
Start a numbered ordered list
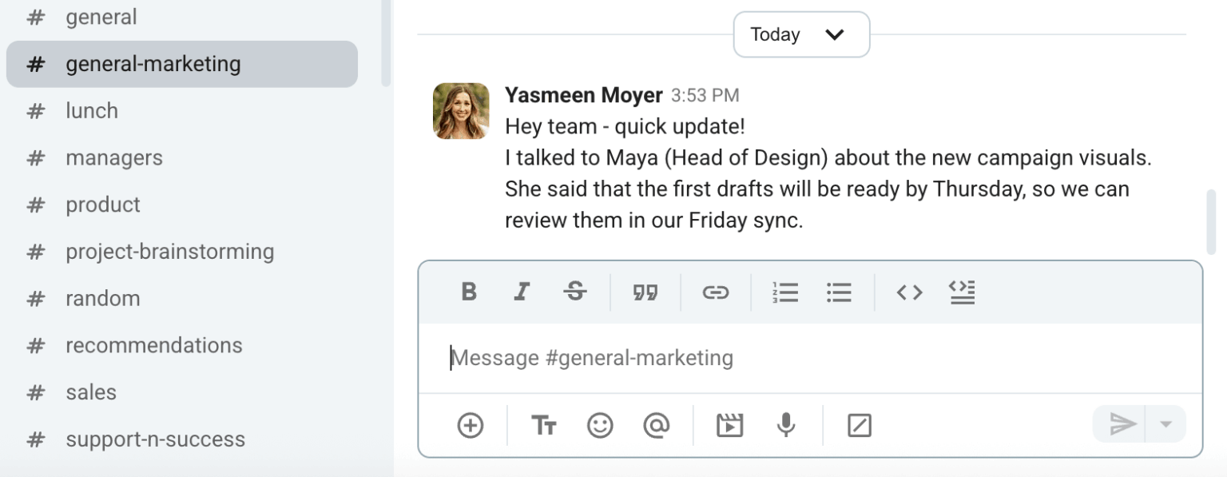(x=786, y=292)
